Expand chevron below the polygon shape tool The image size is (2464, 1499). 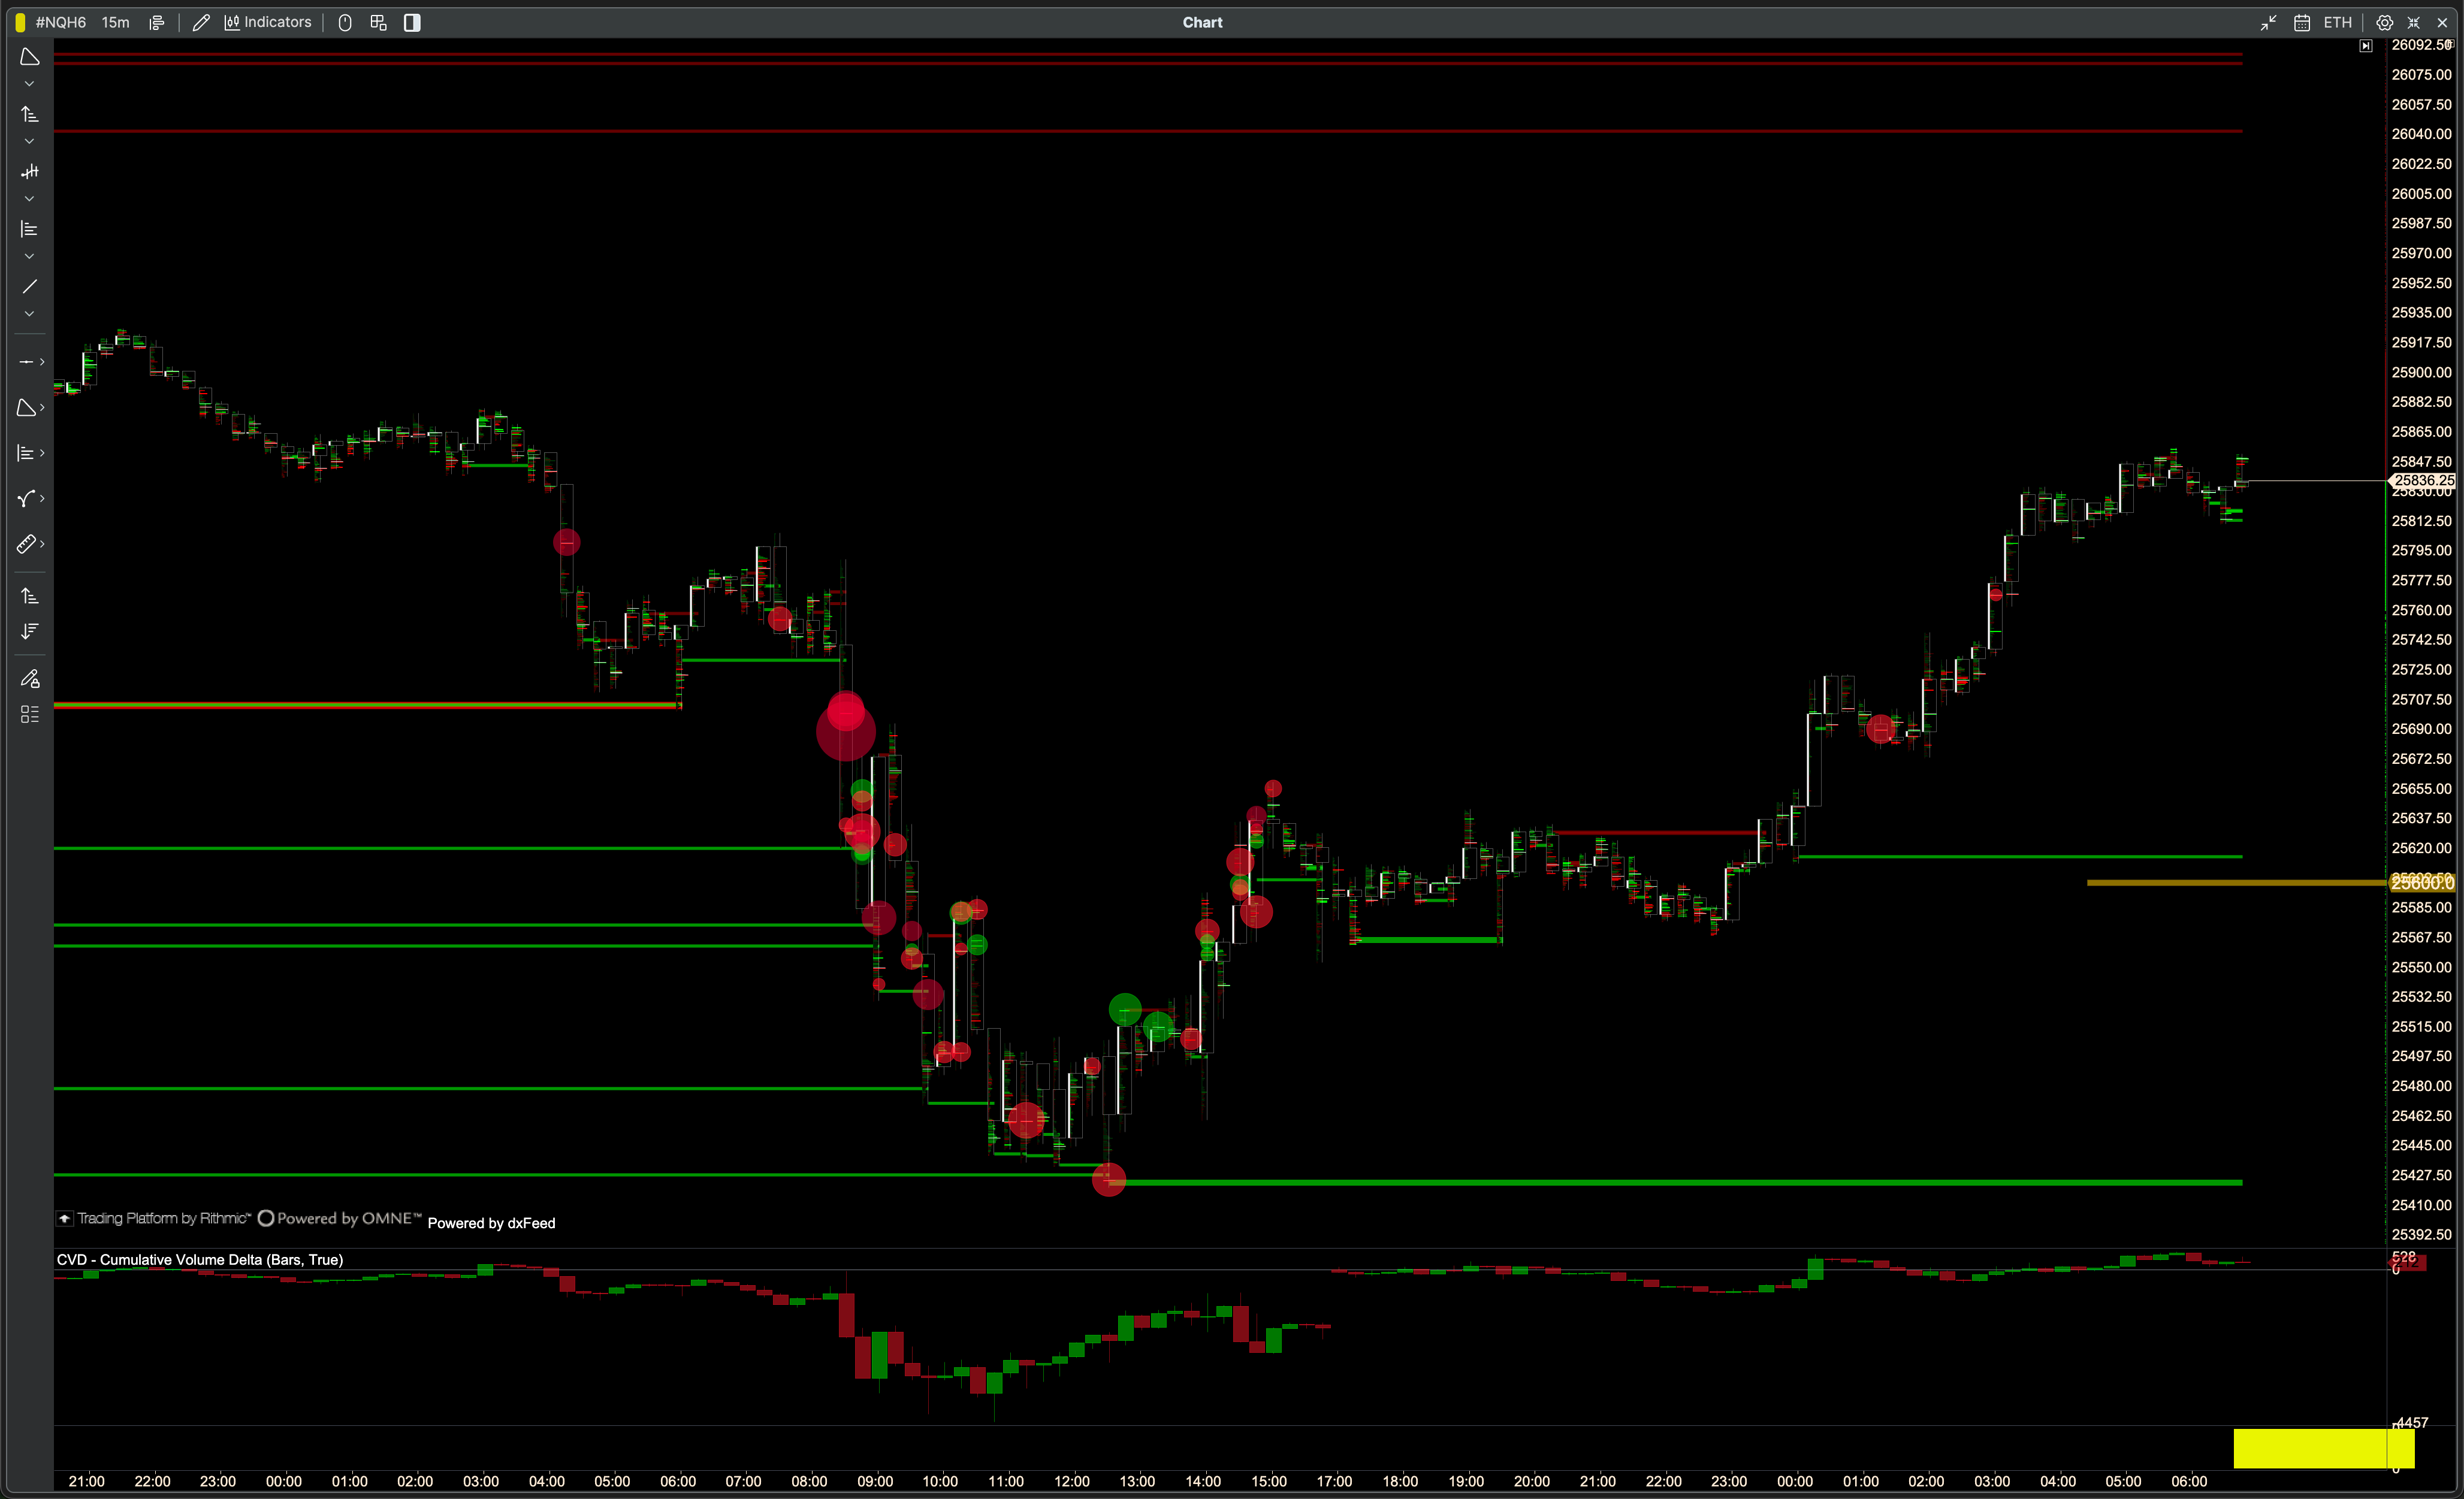tap(29, 84)
